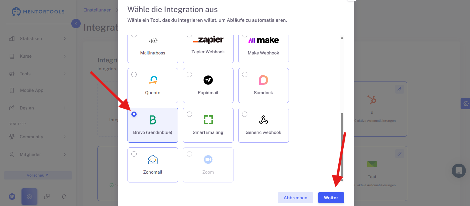Click the HubSpot logo on card 'd'
This screenshot has width=470, height=206.
[x=372, y=100]
